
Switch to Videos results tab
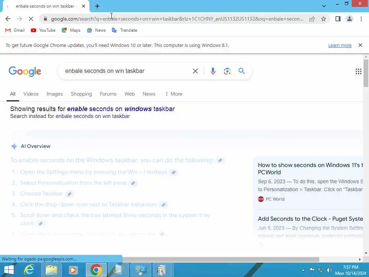click(x=31, y=94)
